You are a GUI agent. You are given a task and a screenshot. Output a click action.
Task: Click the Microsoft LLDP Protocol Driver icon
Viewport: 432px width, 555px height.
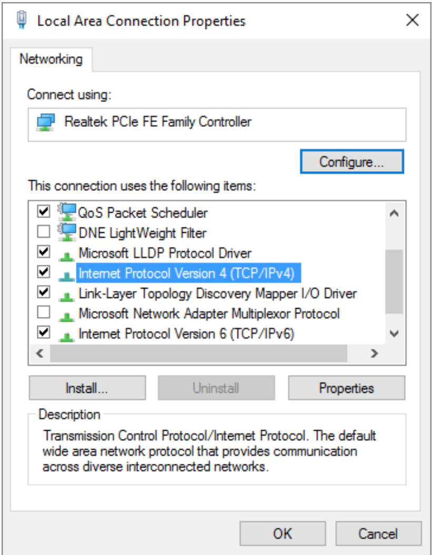66,255
